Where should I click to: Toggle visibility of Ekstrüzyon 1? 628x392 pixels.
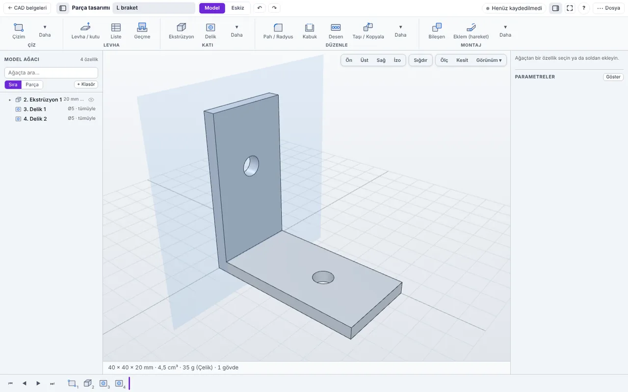pyautogui.click(x=91, y=99)
